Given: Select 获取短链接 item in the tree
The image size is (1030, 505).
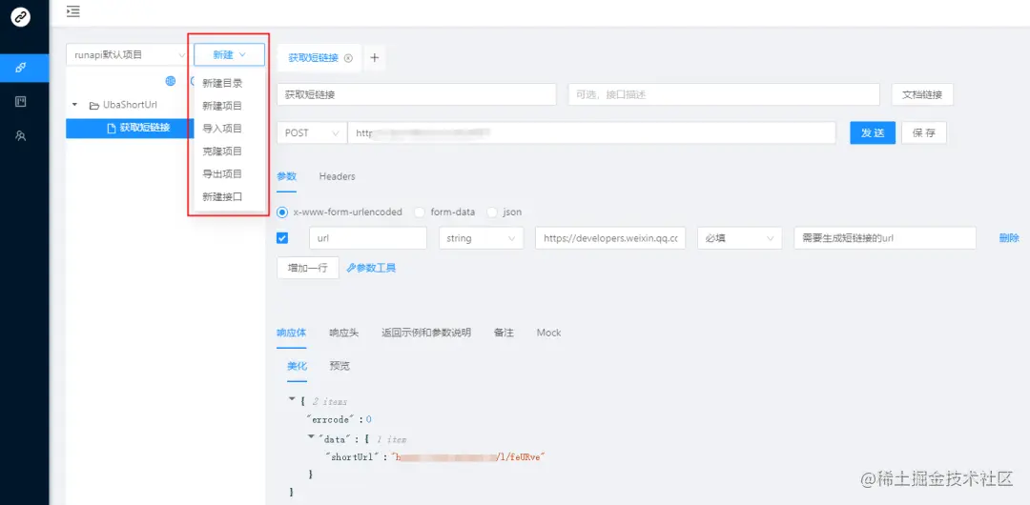Looking at the screenshot, I should coord(128,128).
